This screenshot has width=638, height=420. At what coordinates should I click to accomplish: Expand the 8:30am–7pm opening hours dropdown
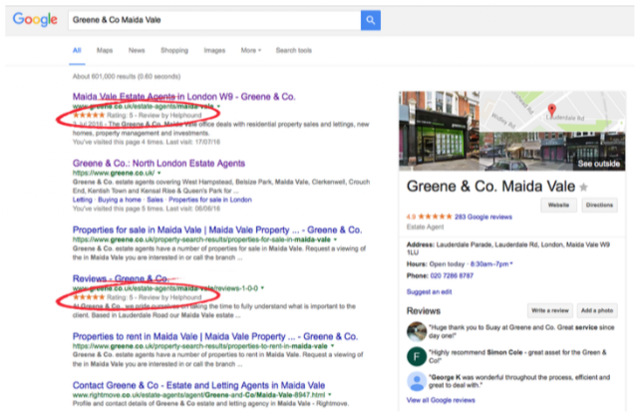coord(491,264)
